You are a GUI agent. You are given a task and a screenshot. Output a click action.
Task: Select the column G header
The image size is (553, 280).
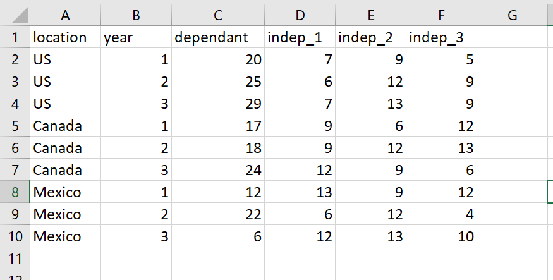[512, 15]
